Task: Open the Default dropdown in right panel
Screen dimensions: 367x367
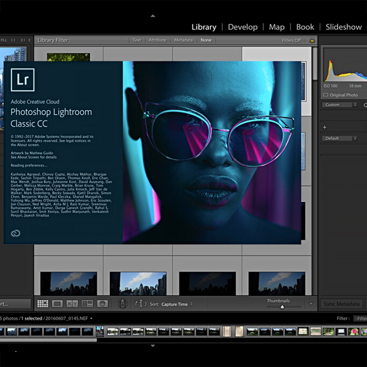Action: pos(339,138)
